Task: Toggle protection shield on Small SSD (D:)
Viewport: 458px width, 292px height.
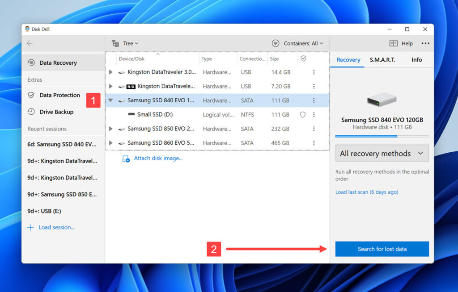Action: pos(303,115)
